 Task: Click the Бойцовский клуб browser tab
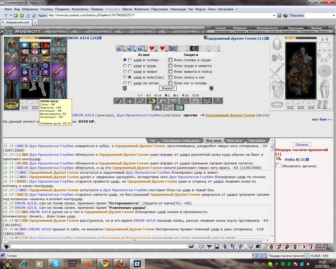16,22
